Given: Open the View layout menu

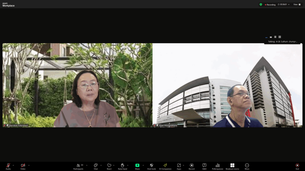Looking at the screenshot, I should point(297,4).
